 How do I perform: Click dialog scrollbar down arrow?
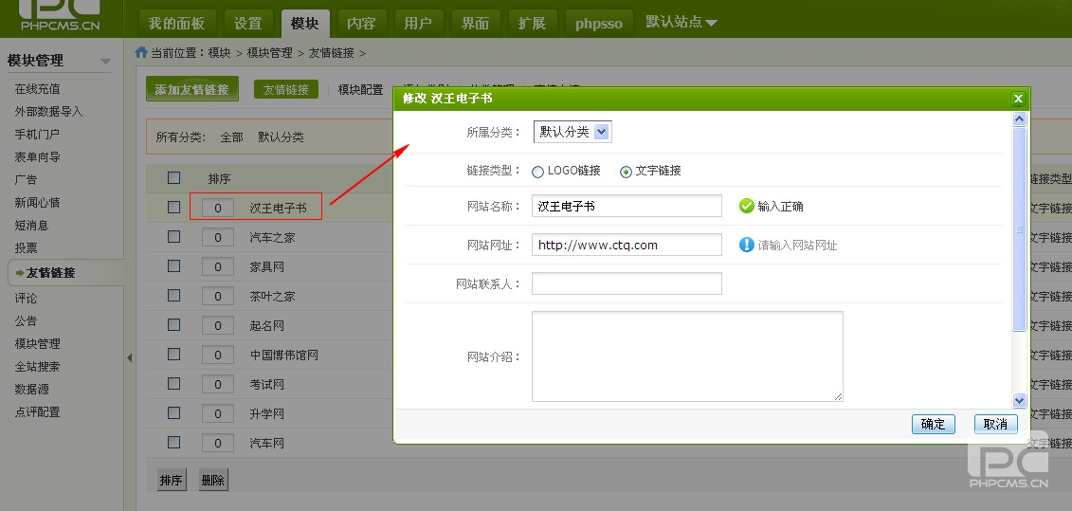coord(1020,401)
